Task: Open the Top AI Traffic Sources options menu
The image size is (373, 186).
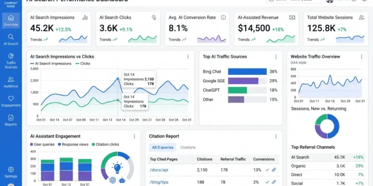Action: tap(276, 57)
